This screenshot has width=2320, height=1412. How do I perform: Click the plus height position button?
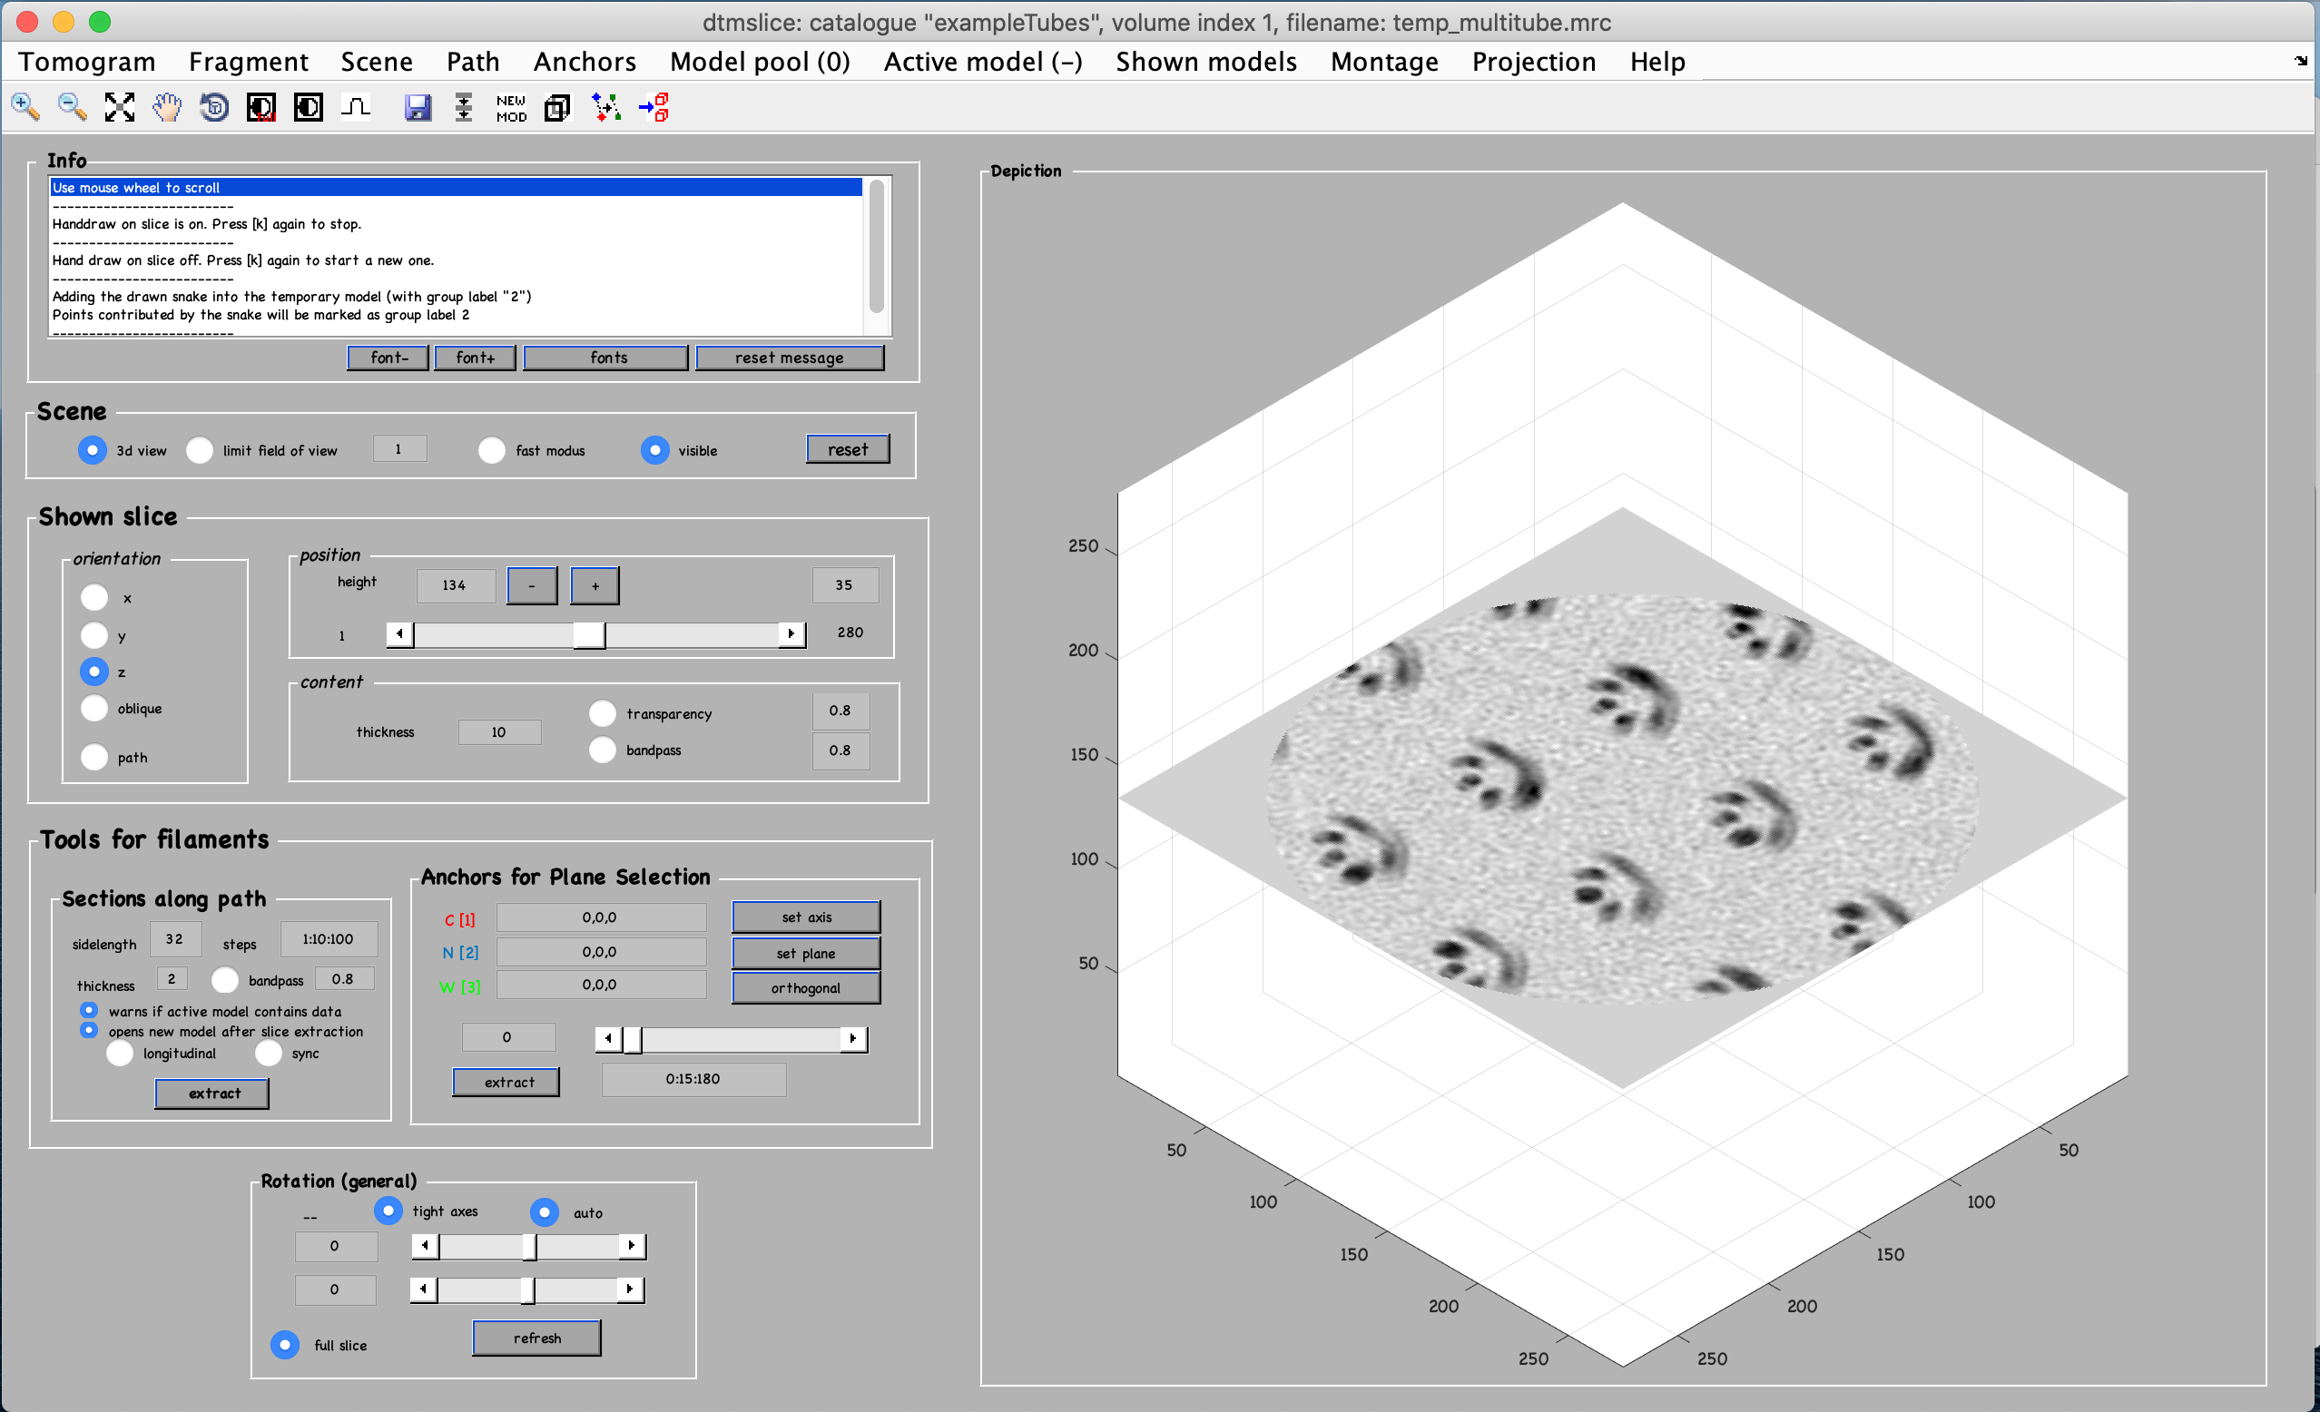tap(595, 585)
